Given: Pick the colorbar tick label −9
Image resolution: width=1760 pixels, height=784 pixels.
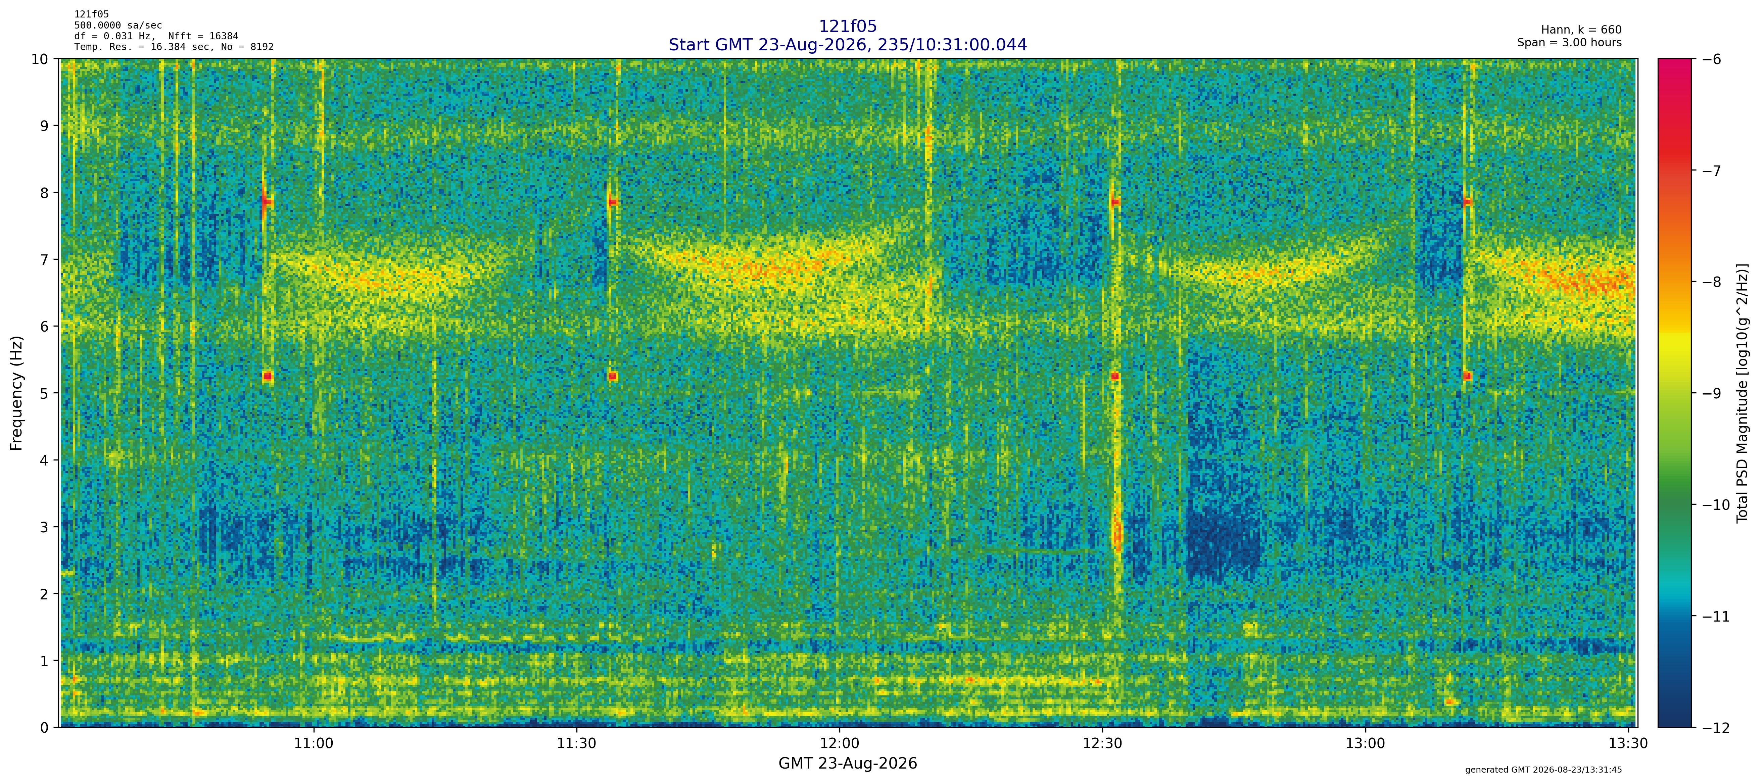Looking at the screenshot, I should [1711, 393].
